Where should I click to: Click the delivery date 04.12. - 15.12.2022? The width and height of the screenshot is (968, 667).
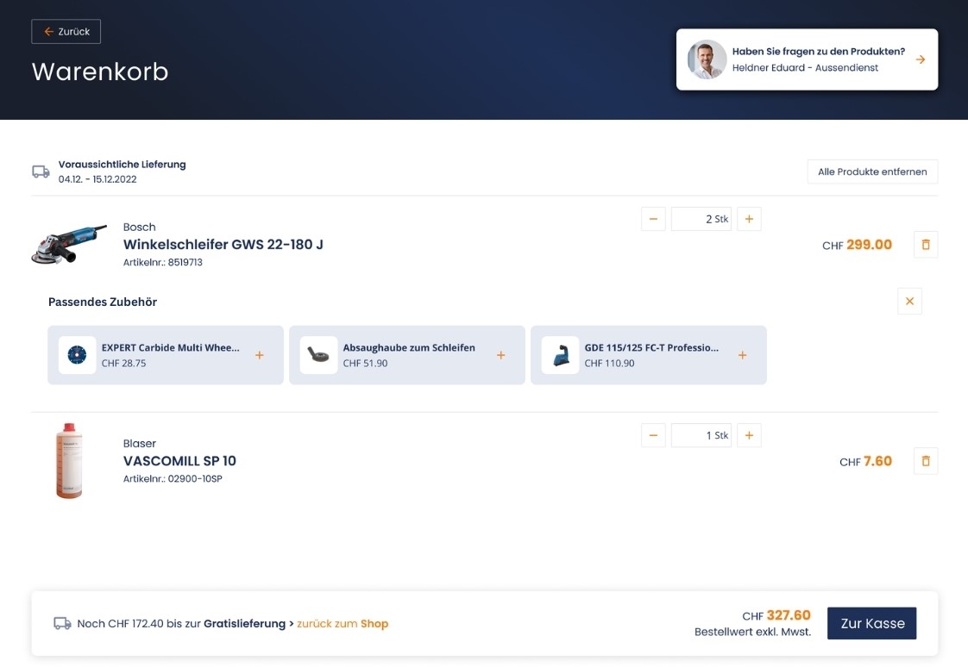tap(97, 179)
